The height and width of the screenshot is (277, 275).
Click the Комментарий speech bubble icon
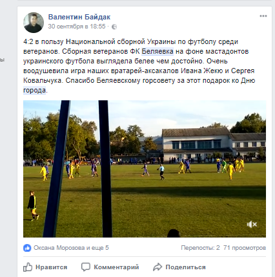86,267
